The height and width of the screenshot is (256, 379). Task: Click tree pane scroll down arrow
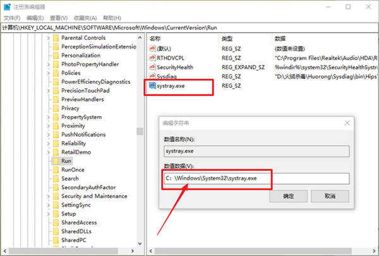(140, 243)
